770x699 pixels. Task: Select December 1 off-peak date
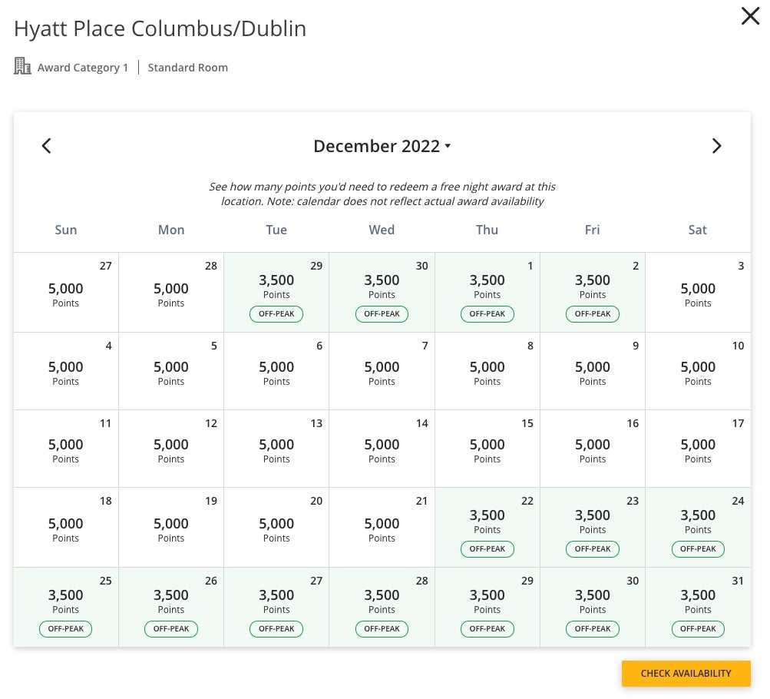coord(487,292)
